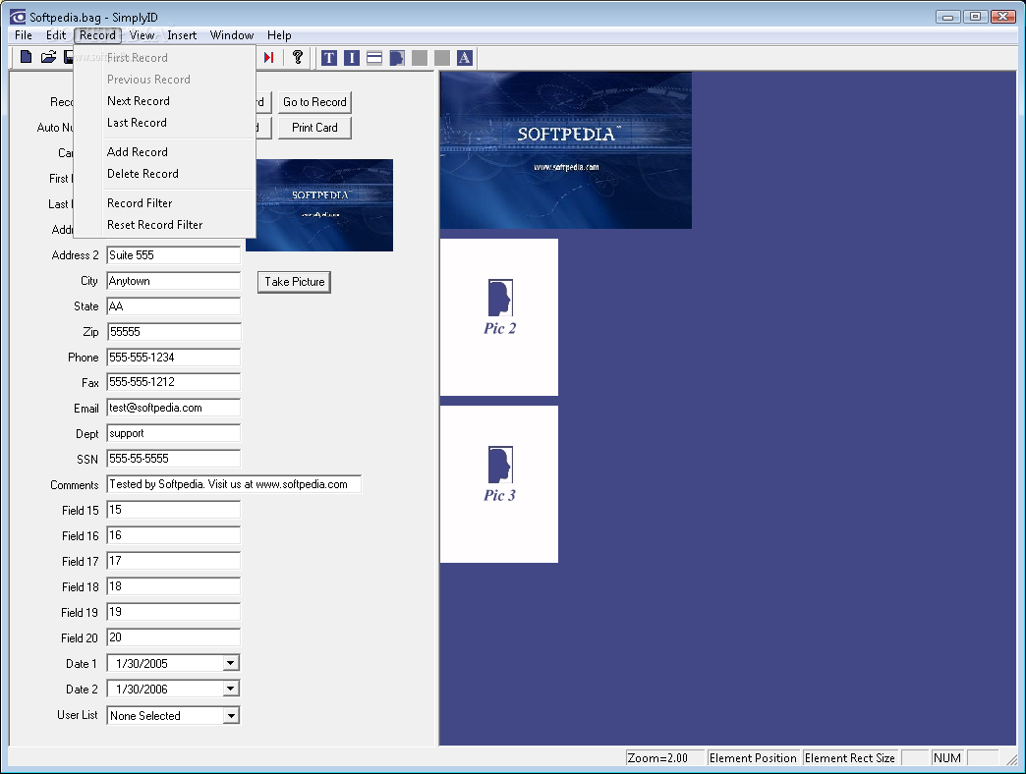Click the Email field 'test@softpedia.com'
The width and height of the screenshot is (1026, 774).
[x=173, y=408]
